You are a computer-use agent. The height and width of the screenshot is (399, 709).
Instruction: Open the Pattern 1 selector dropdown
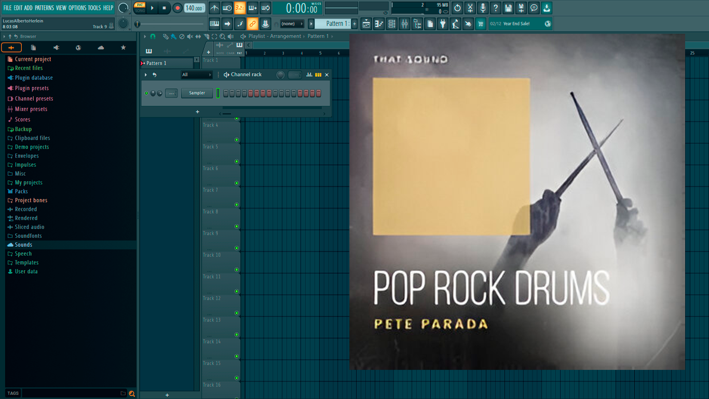[332, 23]
